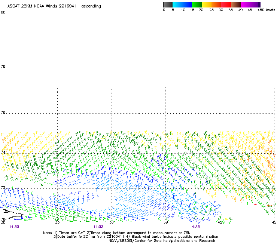
Task: Click the 39 longitude axis label
Action: tap(165, 222)
